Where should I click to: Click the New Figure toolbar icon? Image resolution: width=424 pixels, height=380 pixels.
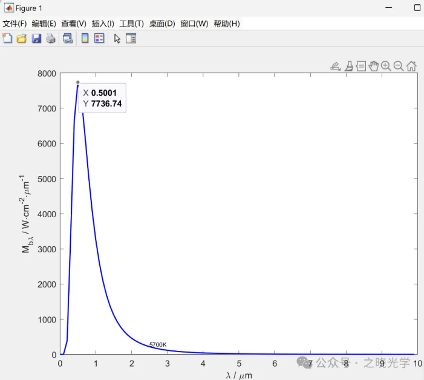7,38
